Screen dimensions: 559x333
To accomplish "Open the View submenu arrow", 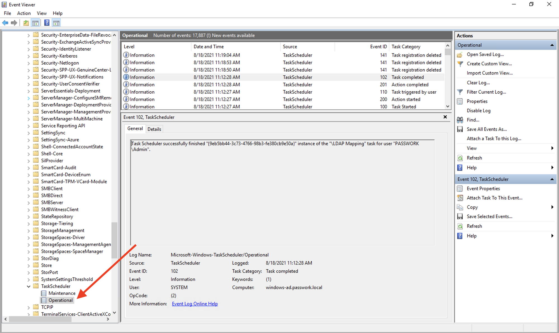I will click(x=552, y=148).
